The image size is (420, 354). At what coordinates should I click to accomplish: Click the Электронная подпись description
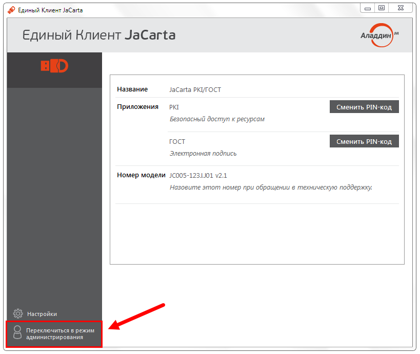[203, 154]
